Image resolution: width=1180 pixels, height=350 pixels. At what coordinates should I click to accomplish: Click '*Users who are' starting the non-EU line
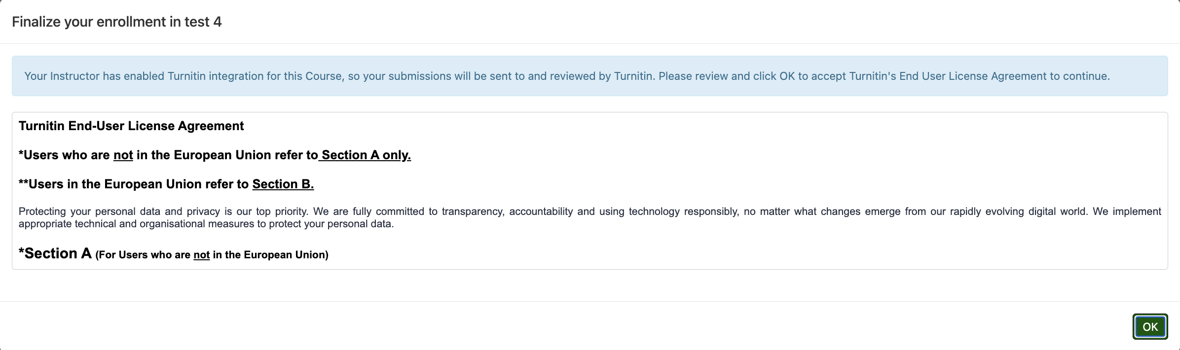[64, 155]
